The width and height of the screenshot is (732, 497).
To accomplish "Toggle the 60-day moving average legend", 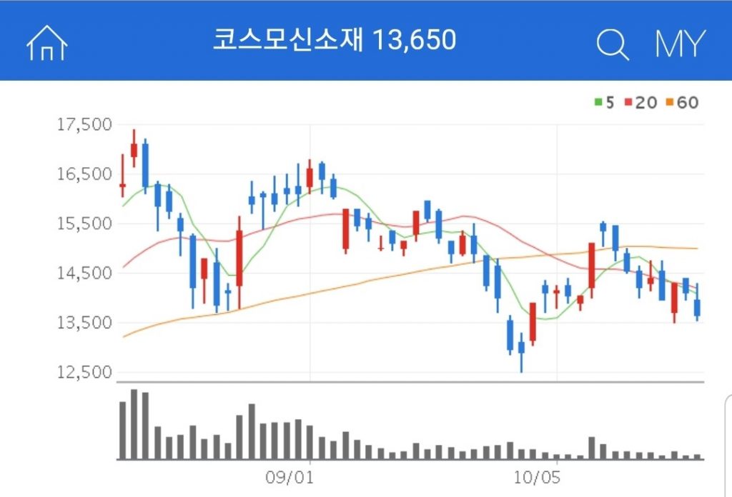I will tap(682, 103).
